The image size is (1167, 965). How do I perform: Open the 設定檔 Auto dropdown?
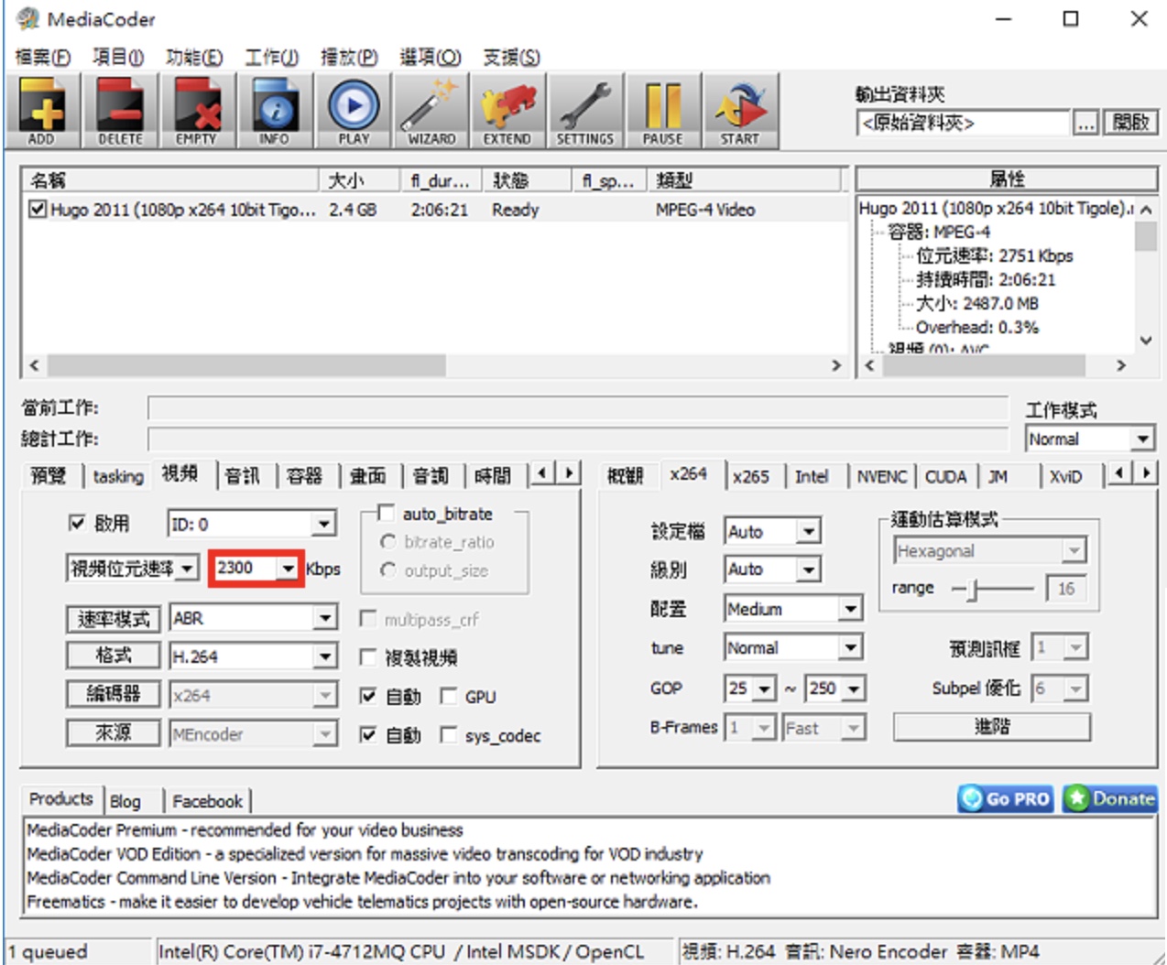point(772,531)
